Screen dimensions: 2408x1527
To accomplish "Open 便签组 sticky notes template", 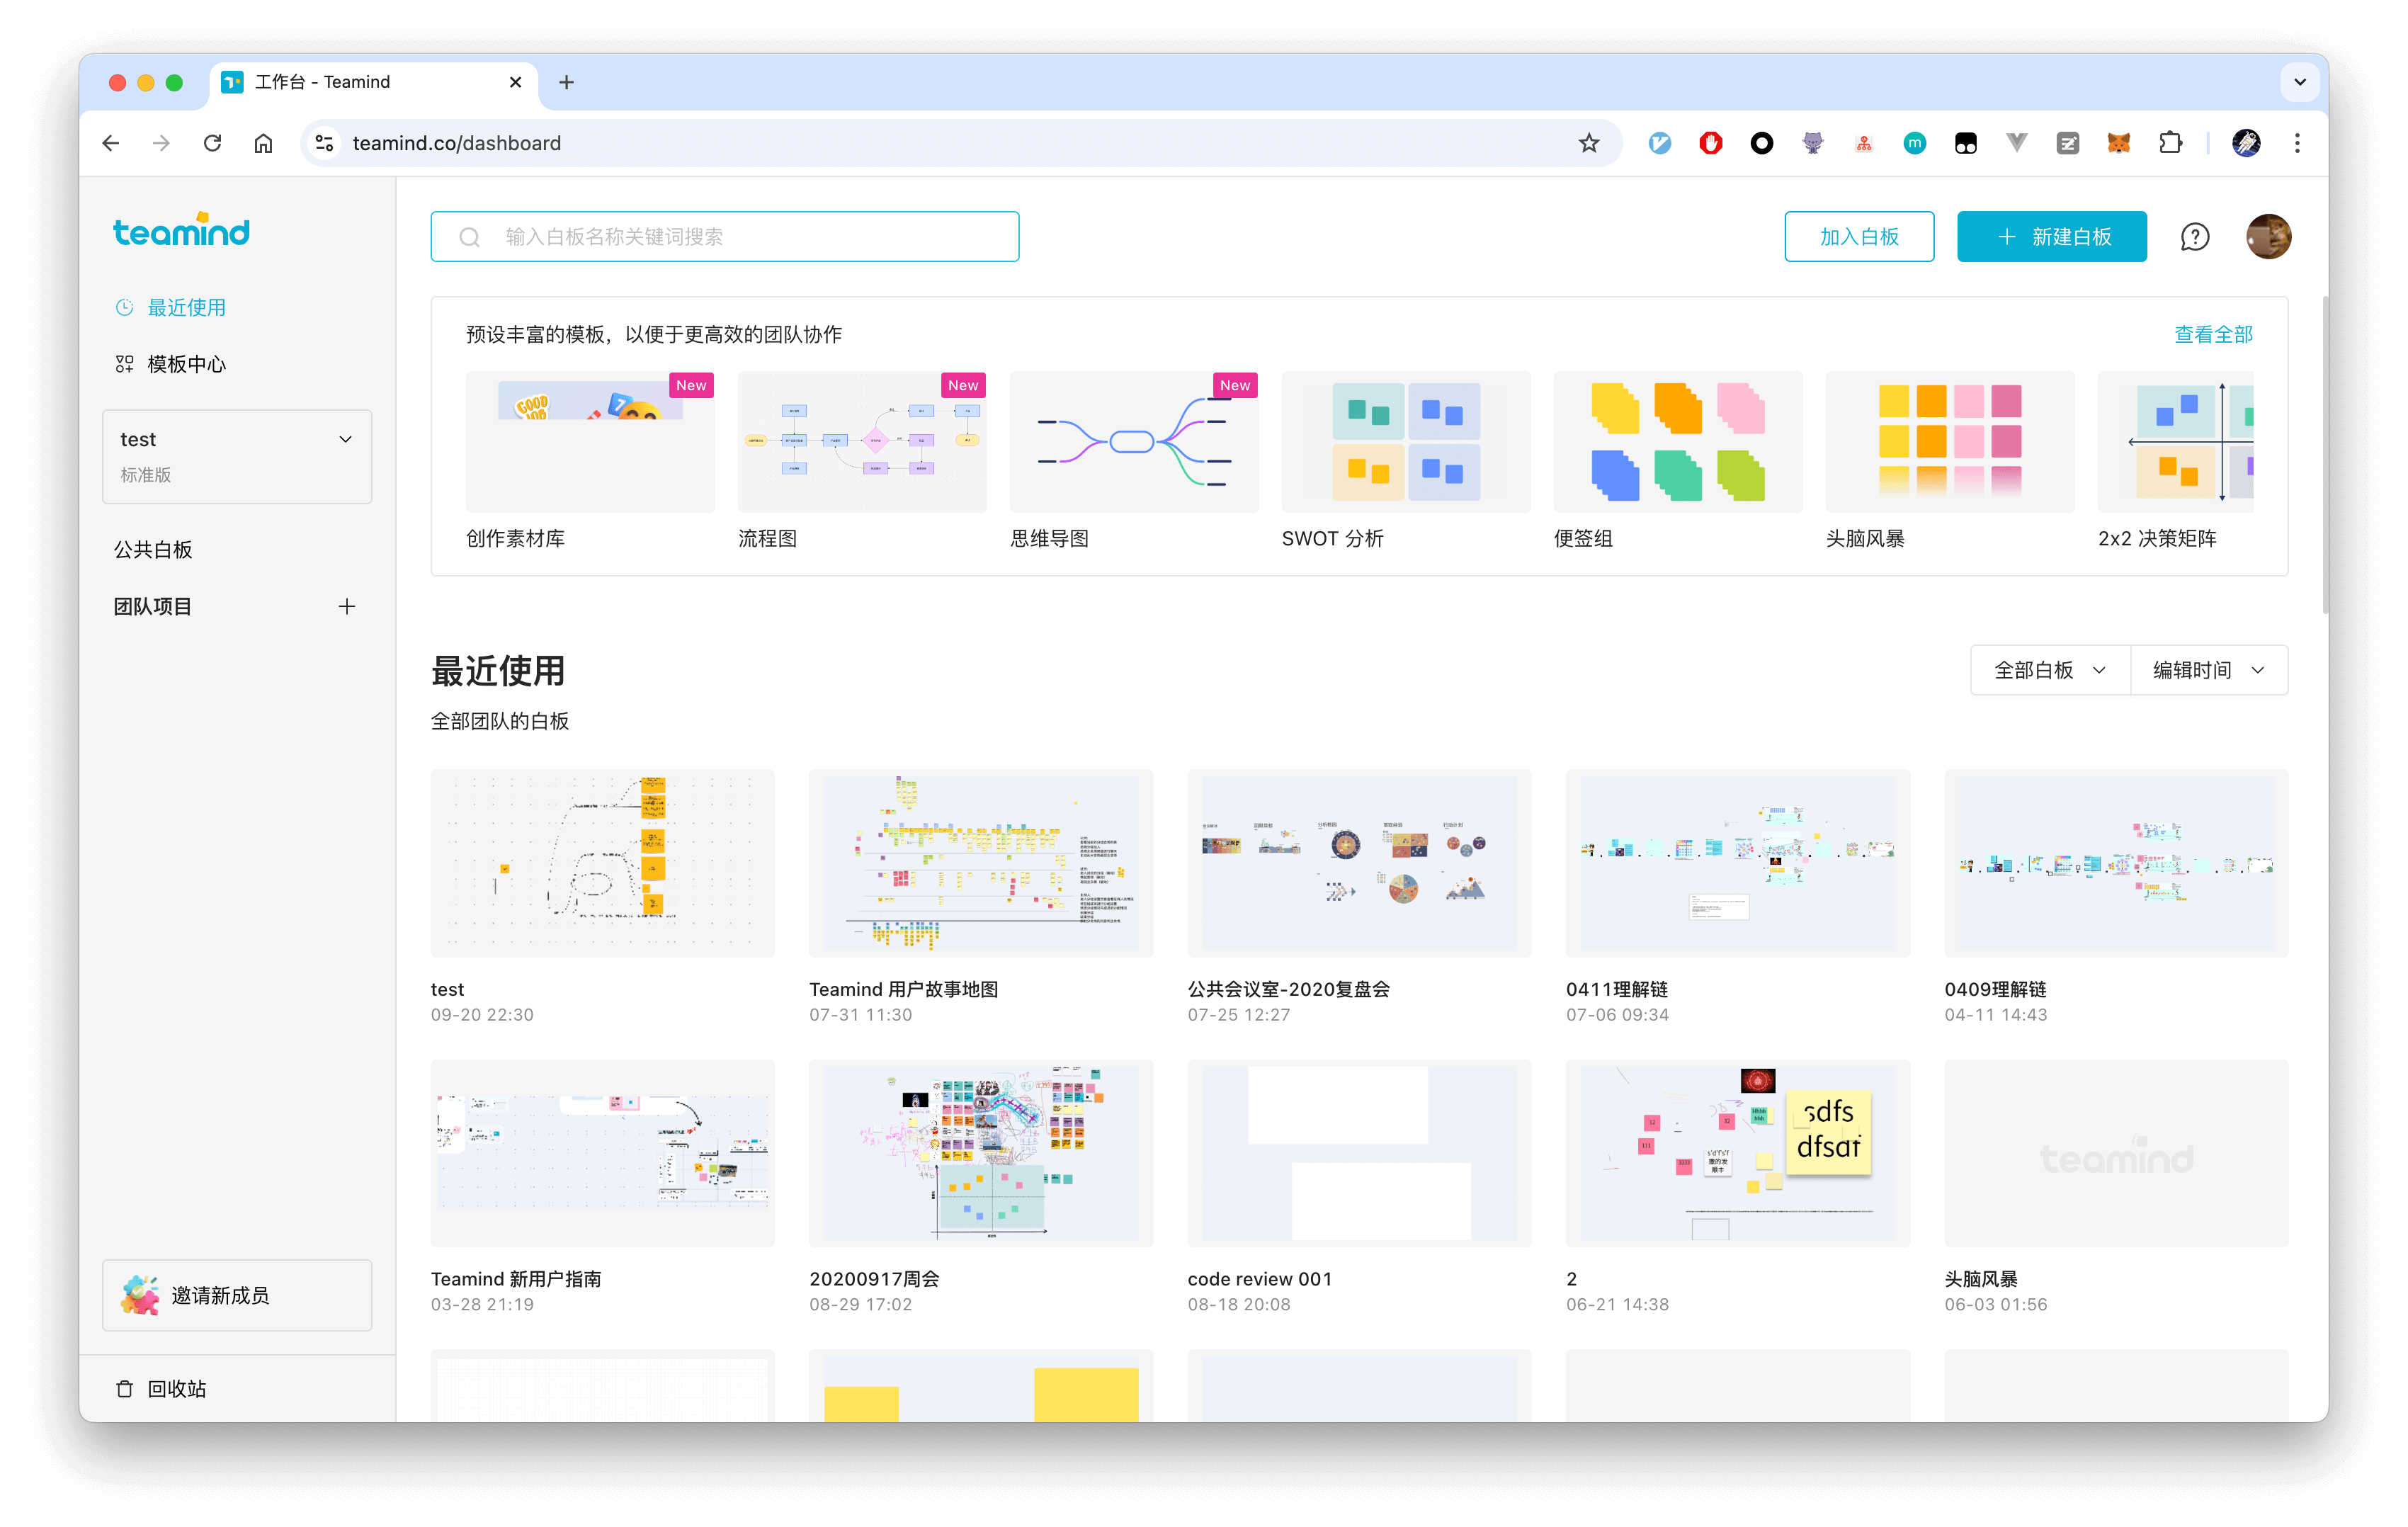I will pyautogui.click(x=1678, y=442).
